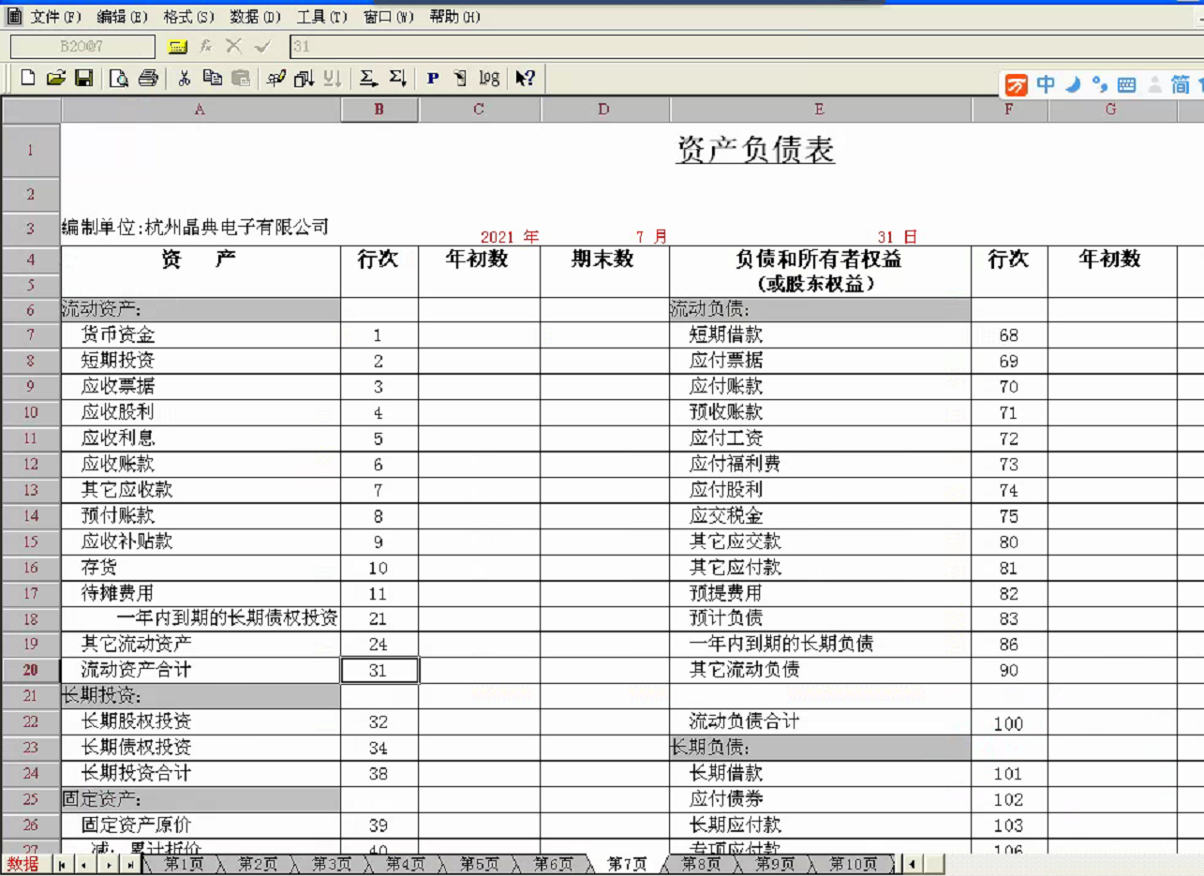1204x876 pixels.
Task: Click the 资产负债表 title
Action: click(x=755, y=150)
